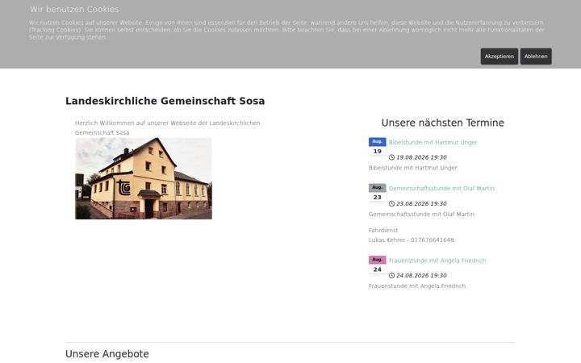
Task: Click the cookie notice explanation paragraph
Action: [x=286, y=30]
